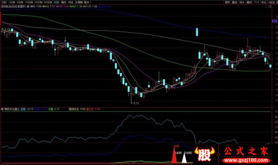Switch to the 日线 daily chart tab
This screenshot has height=165, width=278.
coord(56,2)
